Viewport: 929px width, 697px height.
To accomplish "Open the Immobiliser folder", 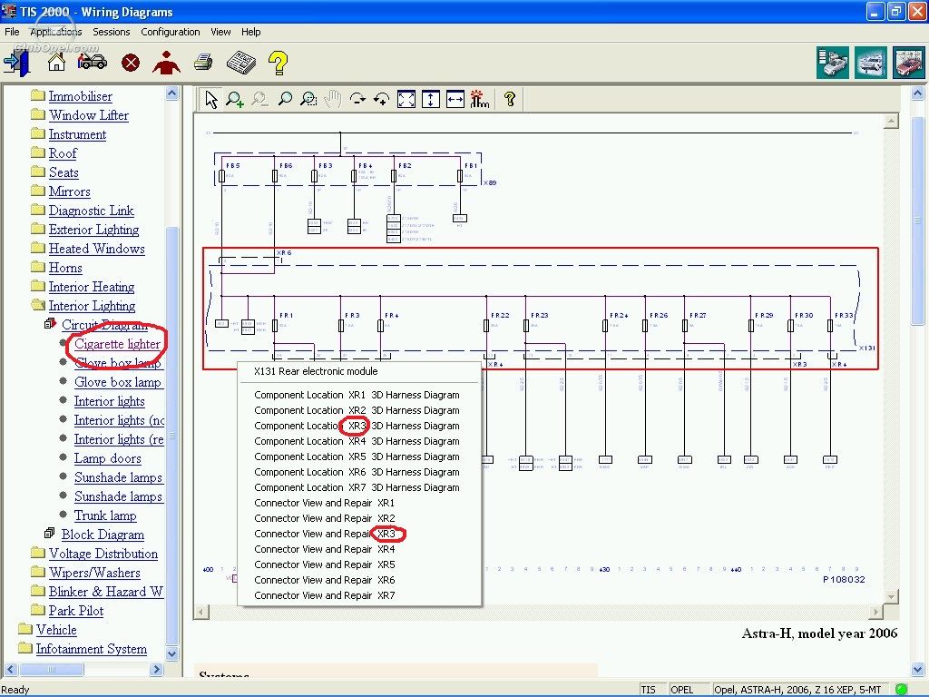I will 80,96.
